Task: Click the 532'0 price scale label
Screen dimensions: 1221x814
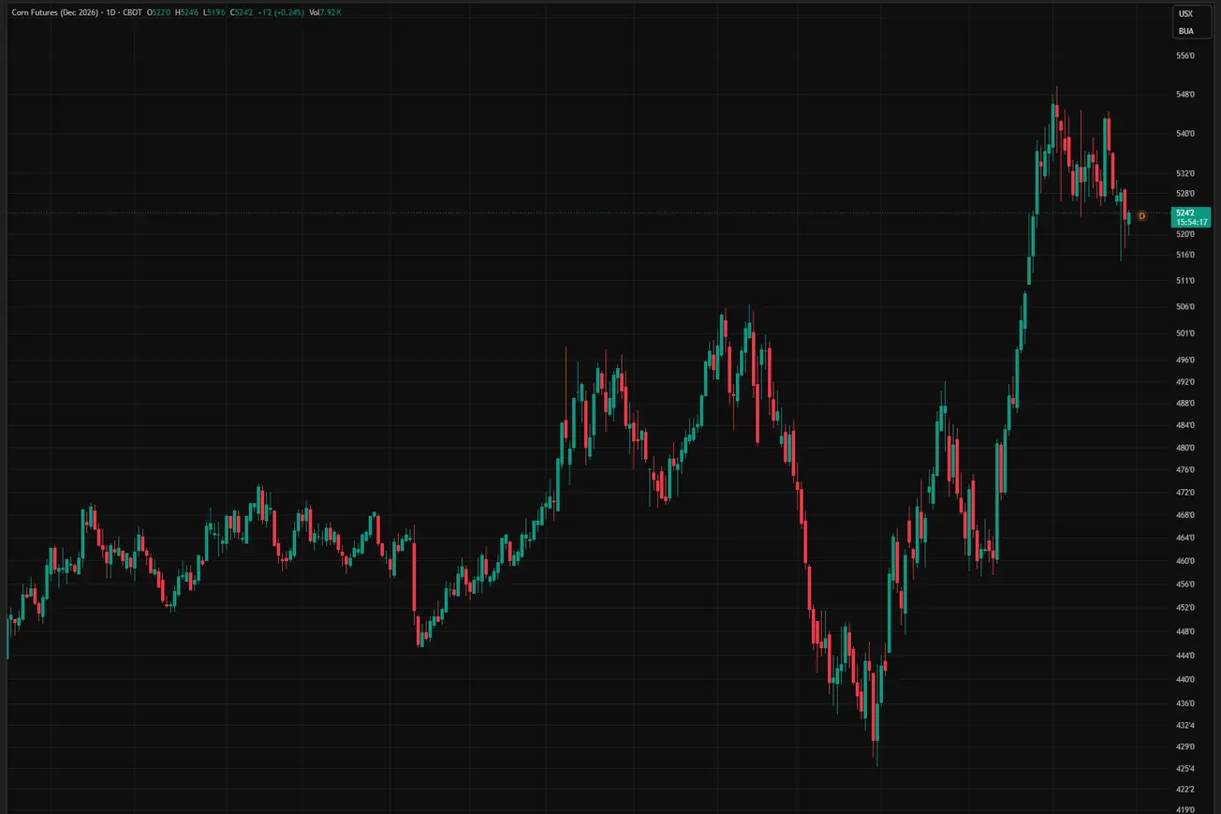Action: point(1184,174)
